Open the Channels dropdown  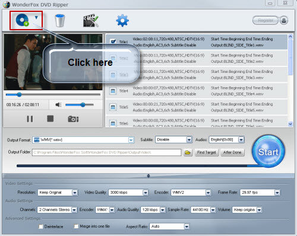tap(74, 210)
